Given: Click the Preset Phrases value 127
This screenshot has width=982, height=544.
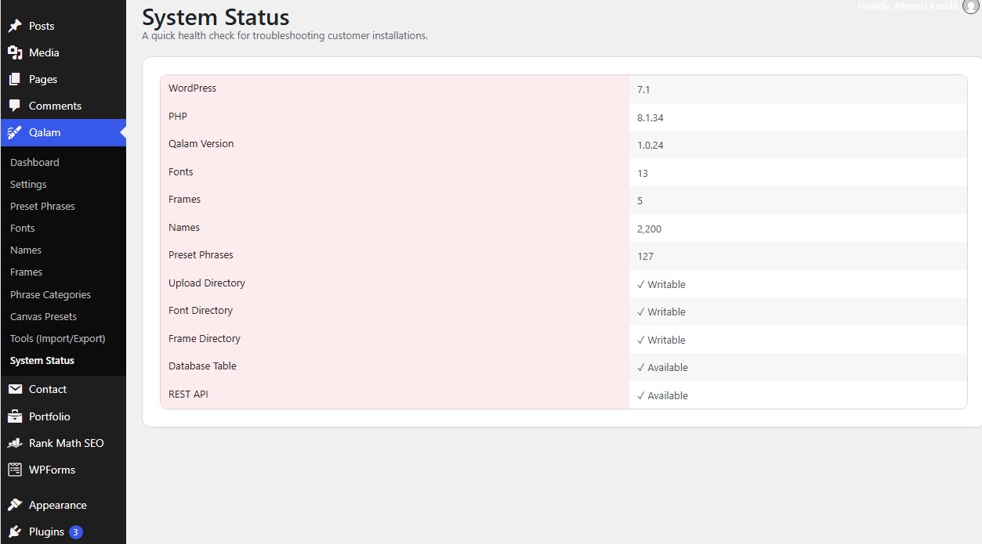Looking at the screenshot, I should tap(645, 257).
